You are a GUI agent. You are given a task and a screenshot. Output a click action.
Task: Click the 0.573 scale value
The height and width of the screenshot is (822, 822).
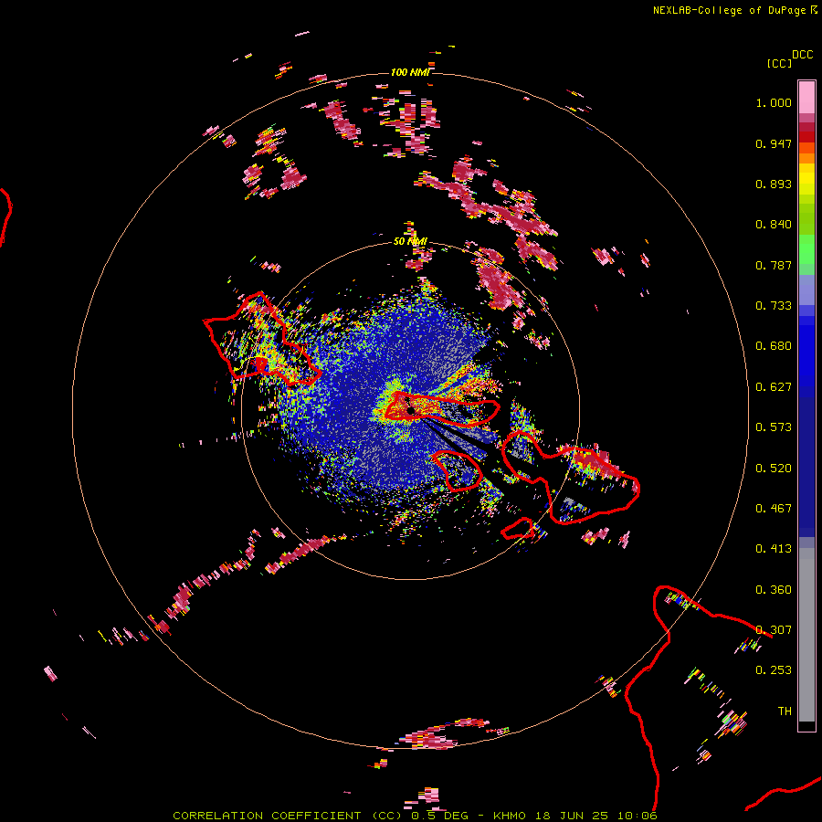(774, 427)
